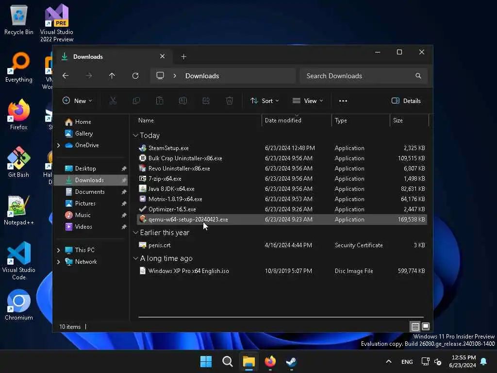
Task: Open taskbar Search
Action: tap(227, 361)
